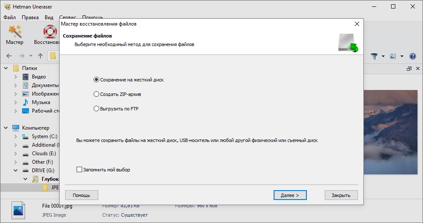Select Сохранение на жесткий диск option

click(129, 80)
